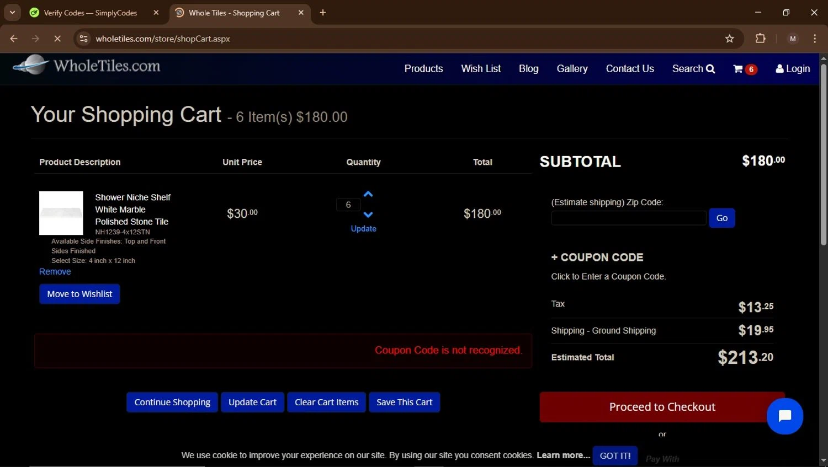
Task: Open the shopping cart icon with 6 badge
Action: tap(745, 69)
